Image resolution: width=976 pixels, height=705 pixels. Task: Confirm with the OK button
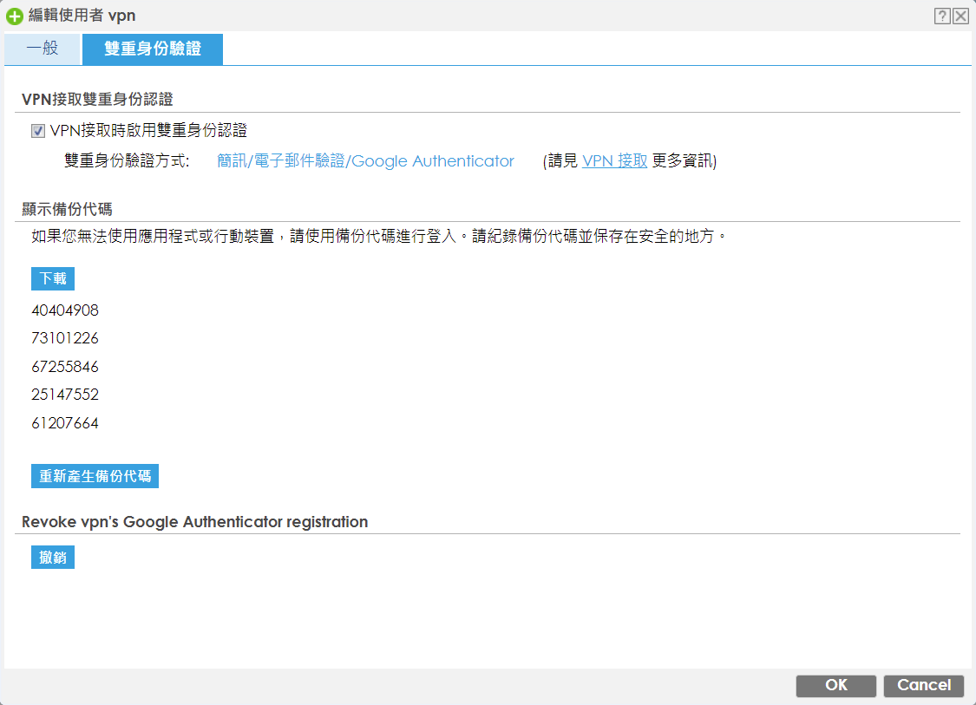click(836, 685)
